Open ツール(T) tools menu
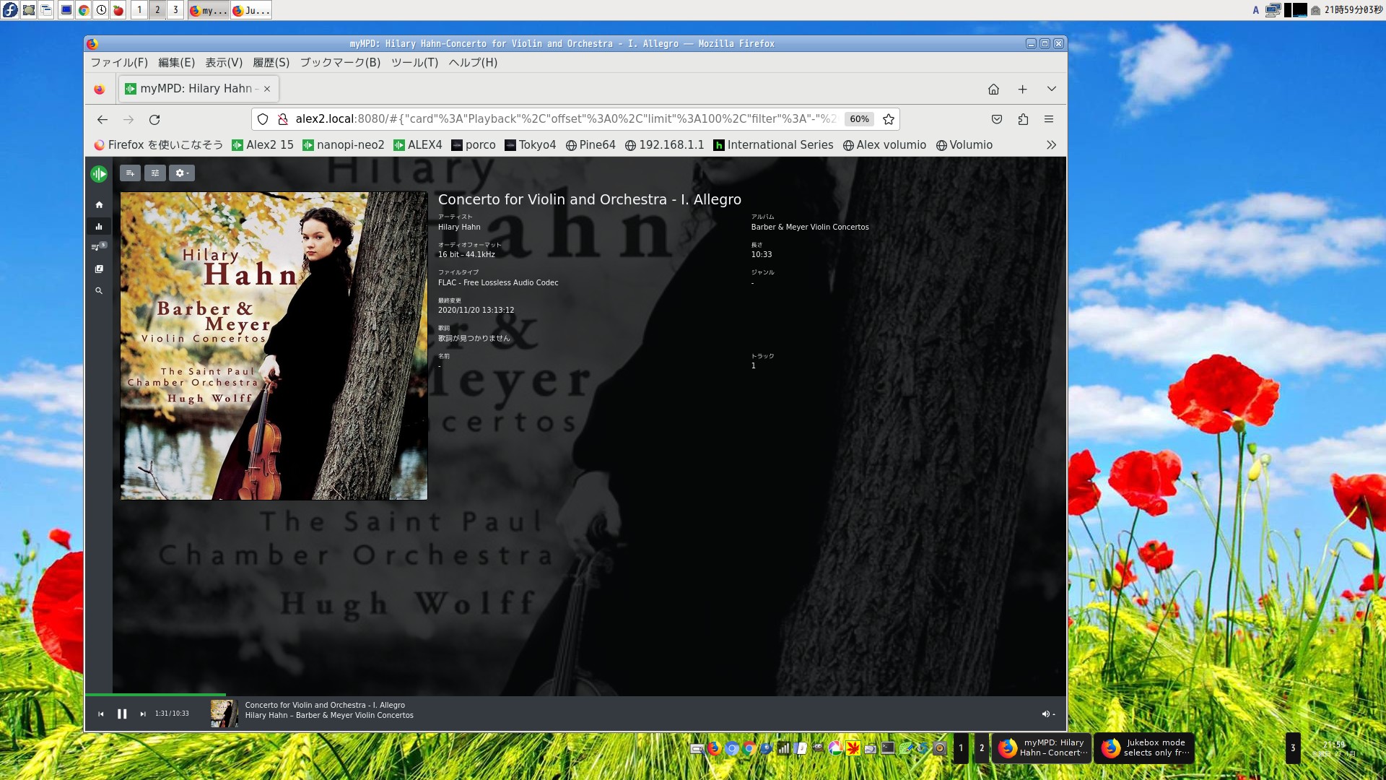The image size is (1386, 780). tap(415, 62)
